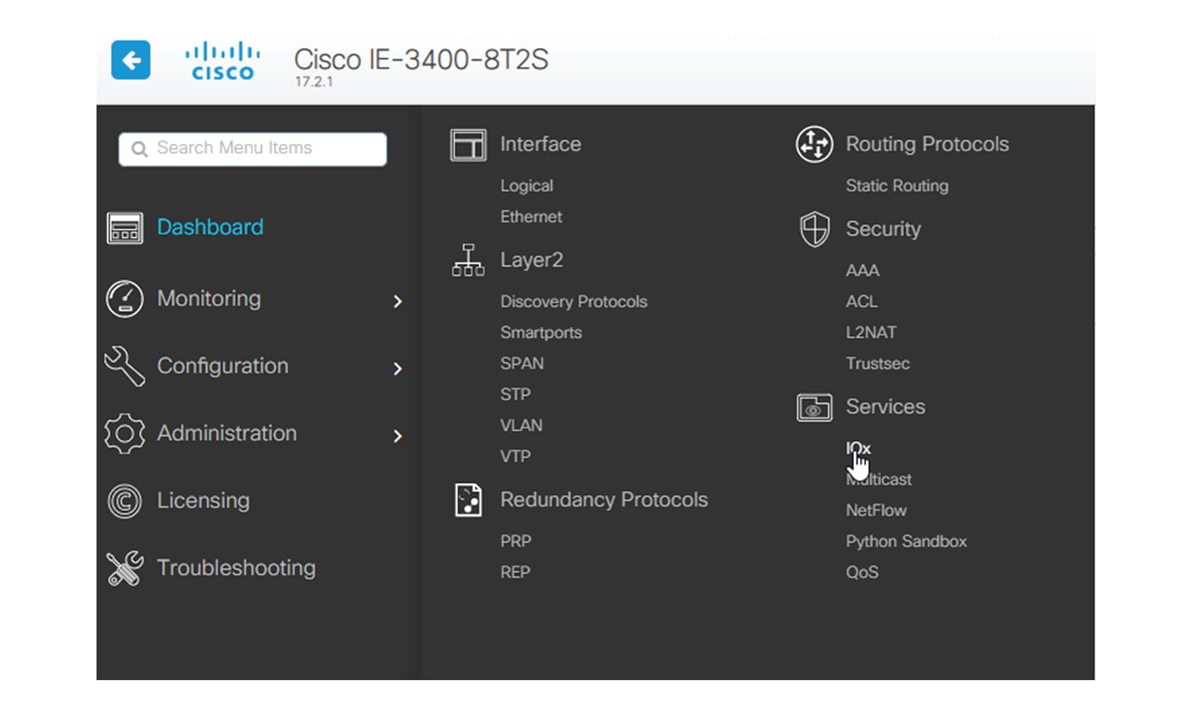Open Python Sandbox service
This screenshot has width=1191, height=703.
tap(907, 541)
